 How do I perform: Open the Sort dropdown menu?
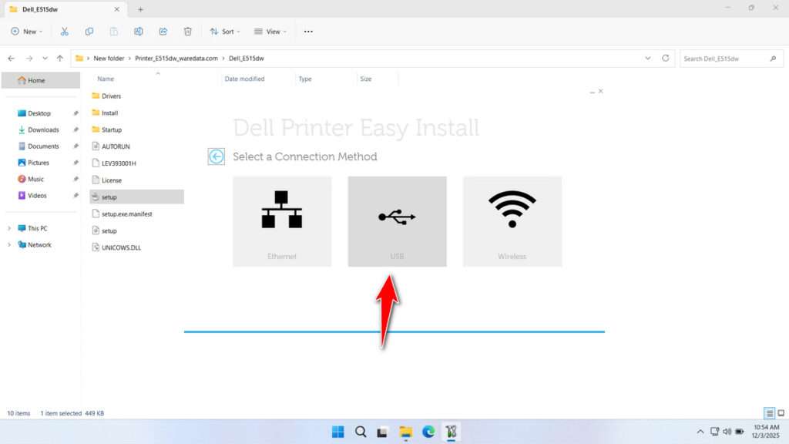225,31
